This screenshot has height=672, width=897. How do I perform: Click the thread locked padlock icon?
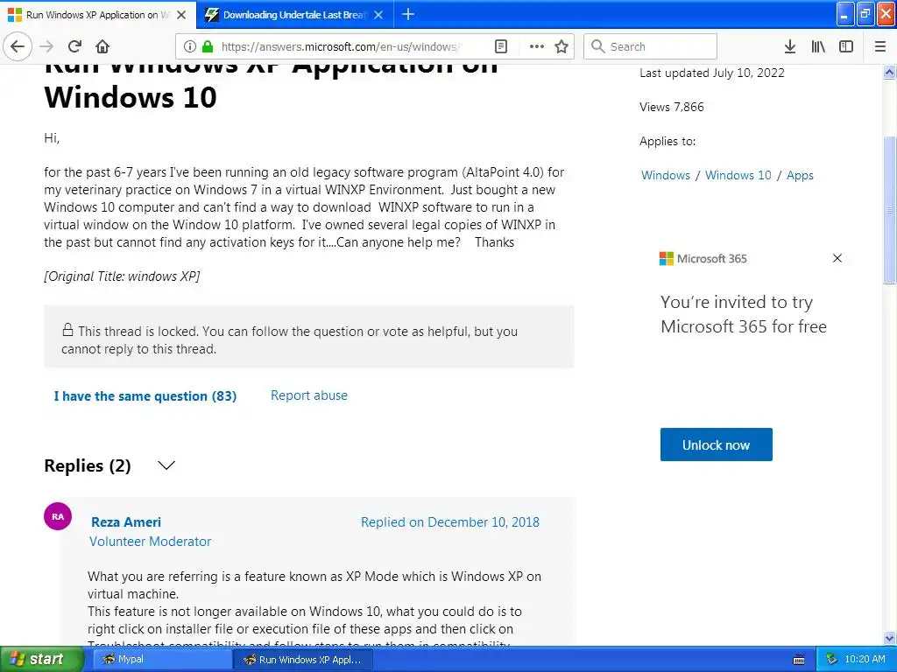[67, 330]
